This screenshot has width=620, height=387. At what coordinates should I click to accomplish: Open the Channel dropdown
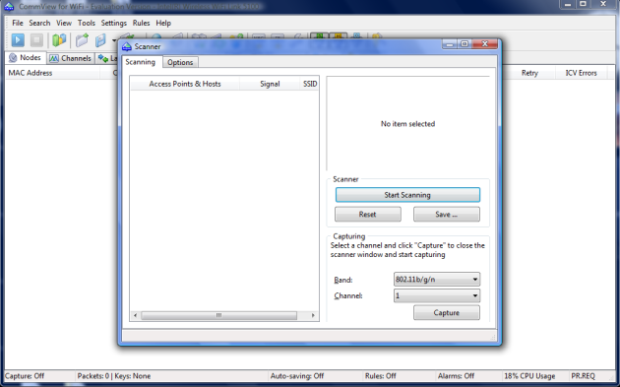point(437,295)
